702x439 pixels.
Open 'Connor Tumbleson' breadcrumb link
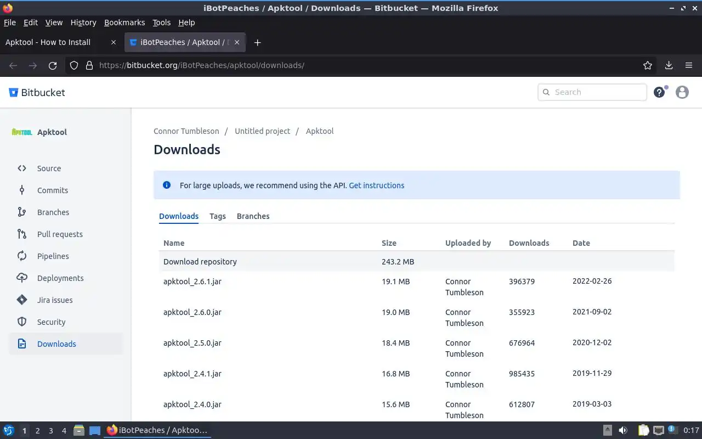pos(186,131)
